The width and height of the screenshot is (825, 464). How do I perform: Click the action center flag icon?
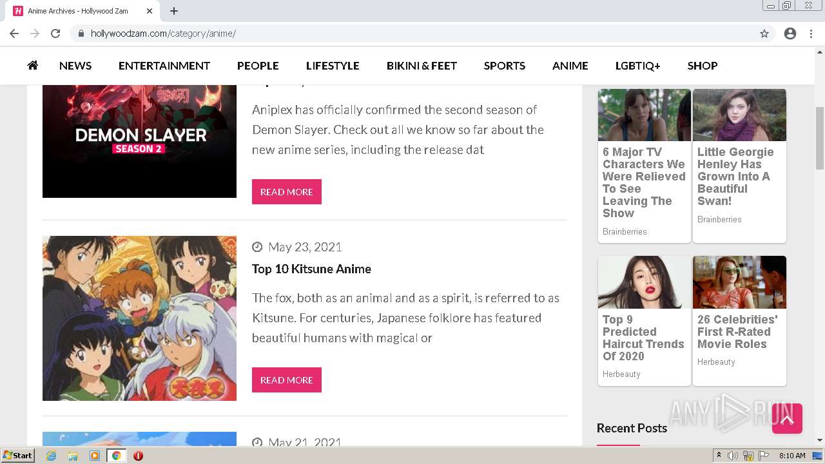[x=764, y=456]
